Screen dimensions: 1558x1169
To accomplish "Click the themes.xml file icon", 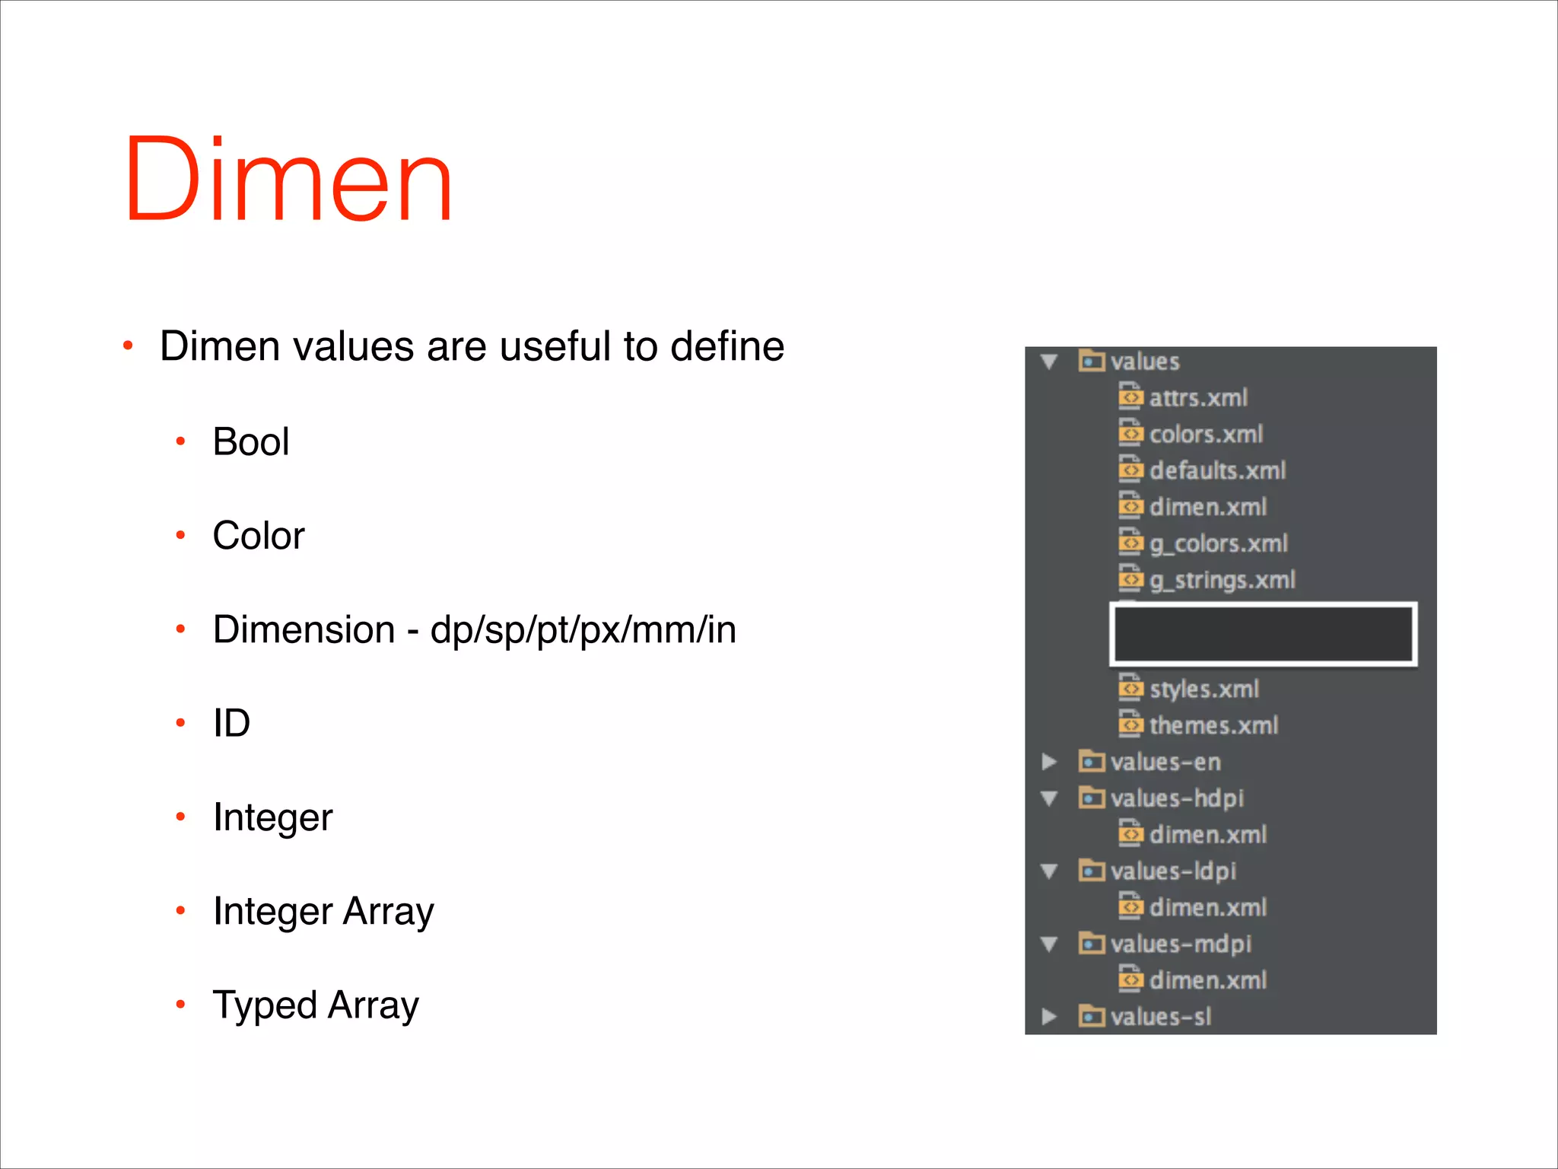I will [1130, 724].
